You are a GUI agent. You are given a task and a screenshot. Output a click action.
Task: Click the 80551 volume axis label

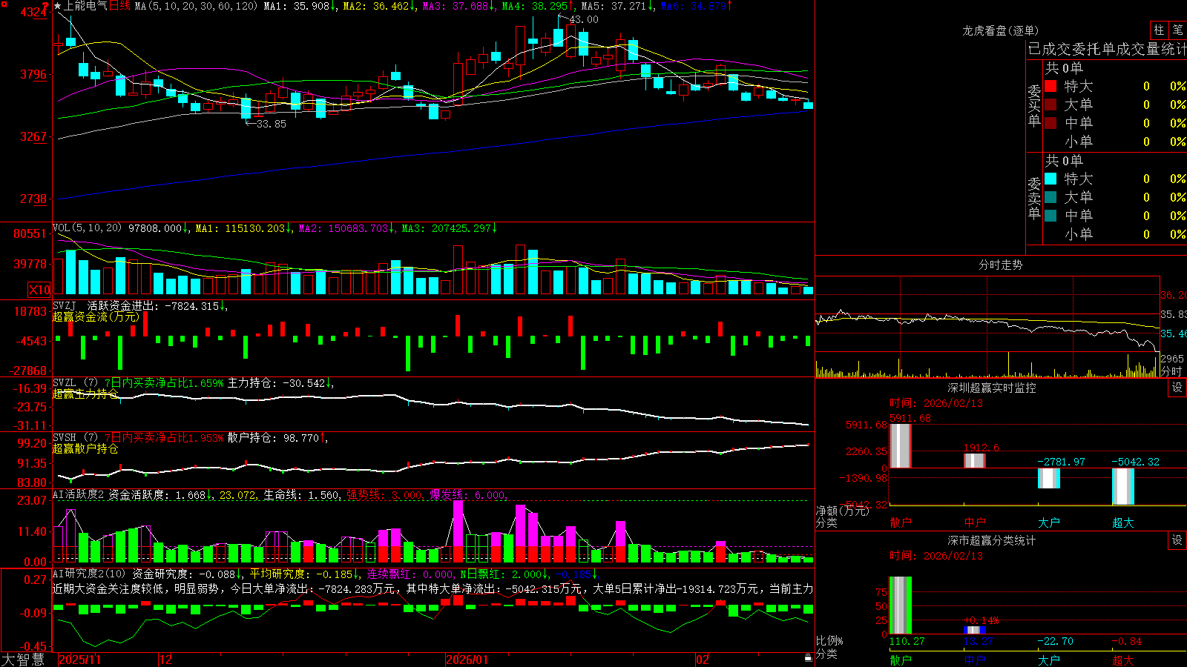(x=30, y=233)
